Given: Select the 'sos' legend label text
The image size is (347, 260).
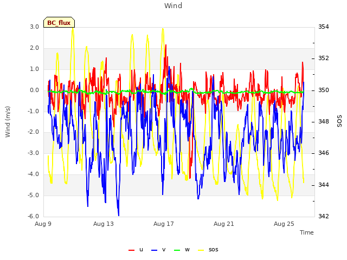Looking at the screenshot, I should (213, 250).
